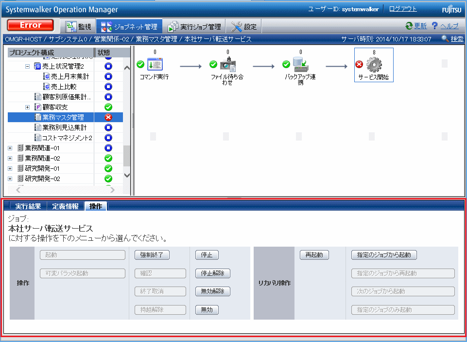Expand the 業務関連-02 project node
Screen dimensions: 467x342
[10, 158]
